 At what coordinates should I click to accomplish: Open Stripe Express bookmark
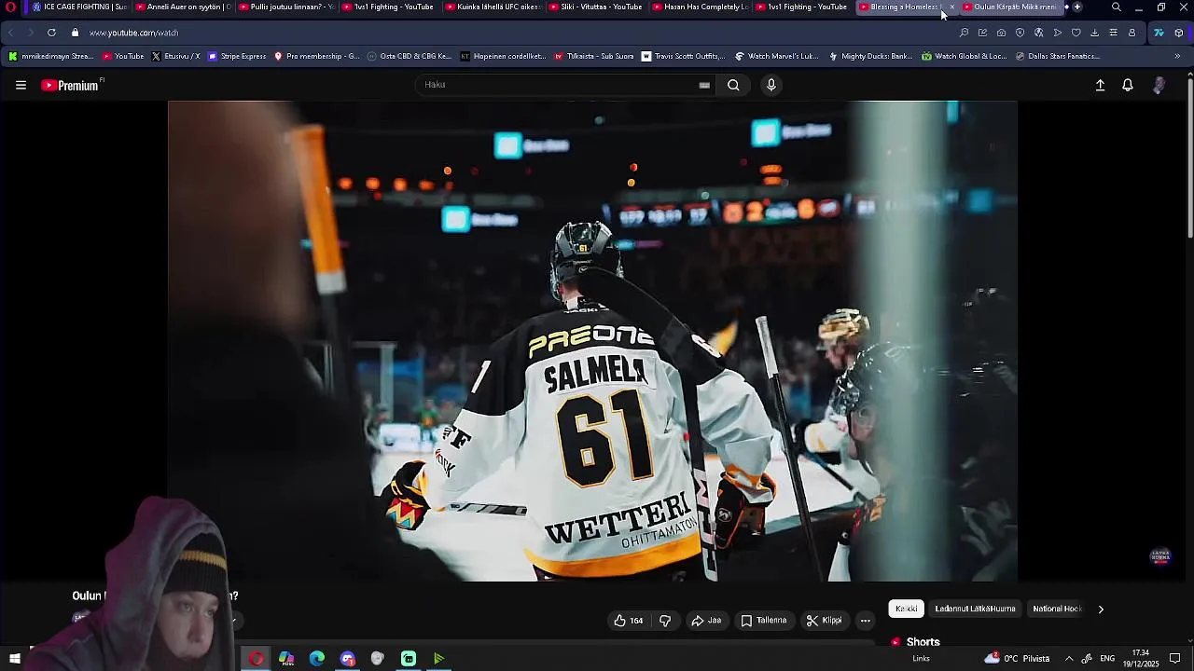[x=237, y=56]
